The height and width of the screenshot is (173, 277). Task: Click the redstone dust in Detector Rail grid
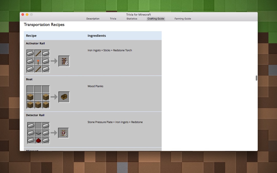(x=38, y=140)
